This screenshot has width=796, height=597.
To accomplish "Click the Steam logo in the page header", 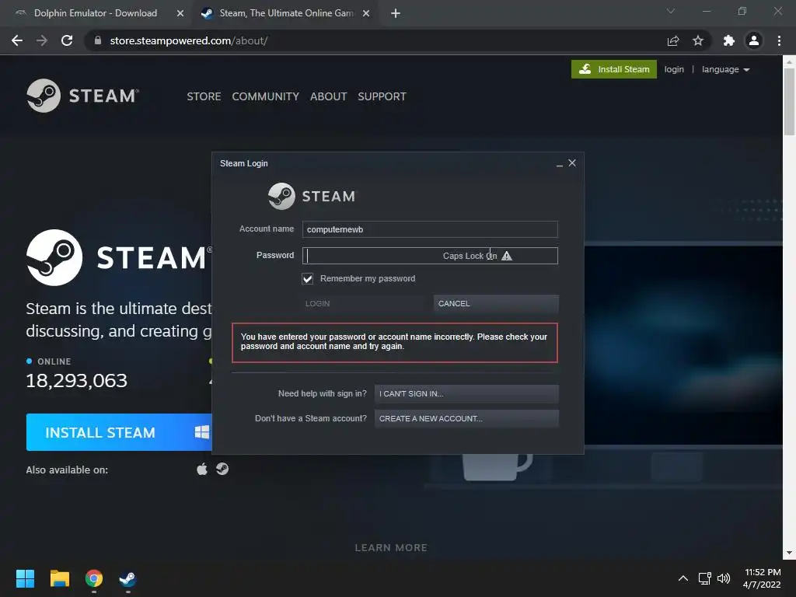I will (x=82, y=96).
